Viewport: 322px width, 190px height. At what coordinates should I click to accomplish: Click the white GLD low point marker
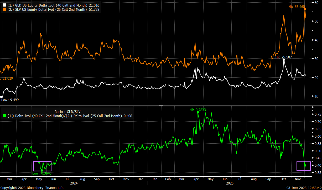(x=1, y=97)
